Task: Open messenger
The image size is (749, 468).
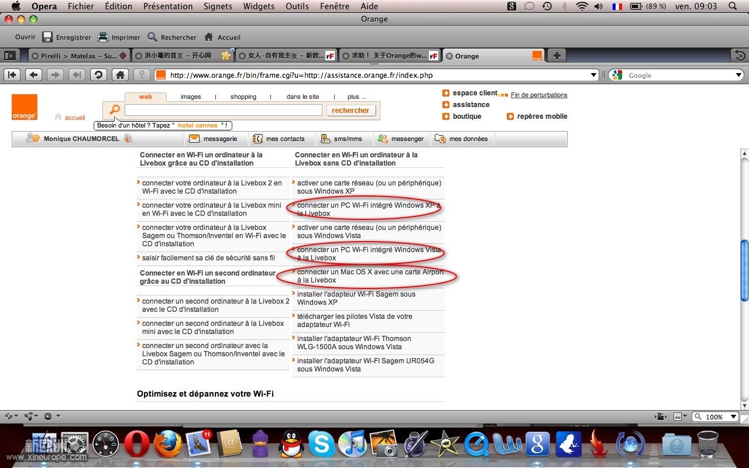Action: pos(401,139)
